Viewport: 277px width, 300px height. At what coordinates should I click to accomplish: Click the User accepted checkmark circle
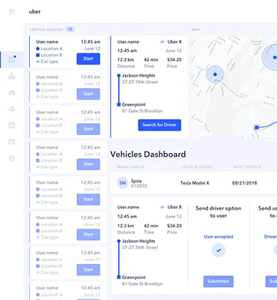[x=219, y=250]
